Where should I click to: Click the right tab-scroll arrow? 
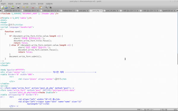pos(177,11)
